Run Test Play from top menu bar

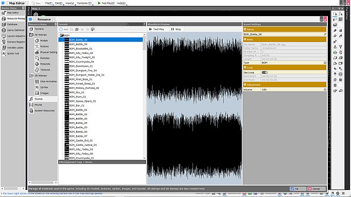(x=106, y=3)
